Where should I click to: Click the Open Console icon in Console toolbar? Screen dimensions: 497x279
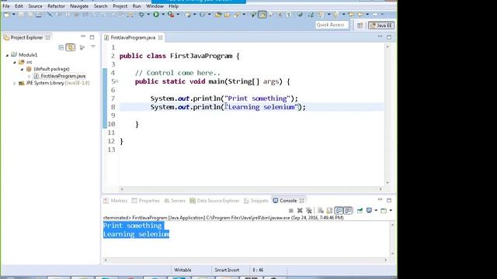point(384,210)
